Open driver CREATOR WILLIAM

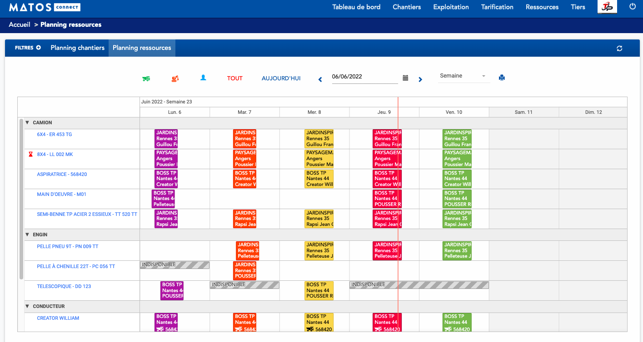click(x=58, y=318)
